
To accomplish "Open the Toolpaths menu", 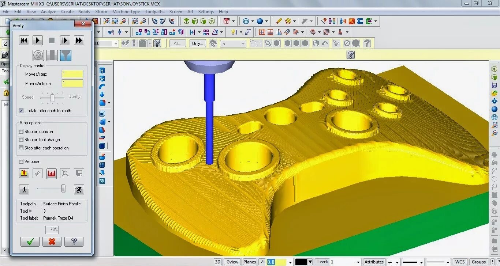I will [x=155, y=12].
